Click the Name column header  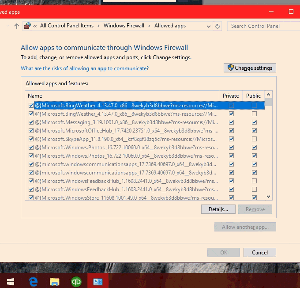[122, 95]
